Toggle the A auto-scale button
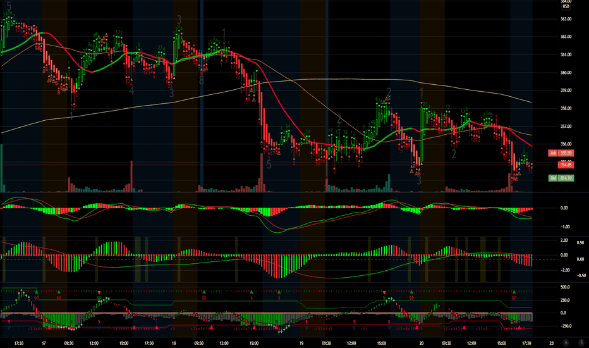589x348 pixels. coord(566,343)
